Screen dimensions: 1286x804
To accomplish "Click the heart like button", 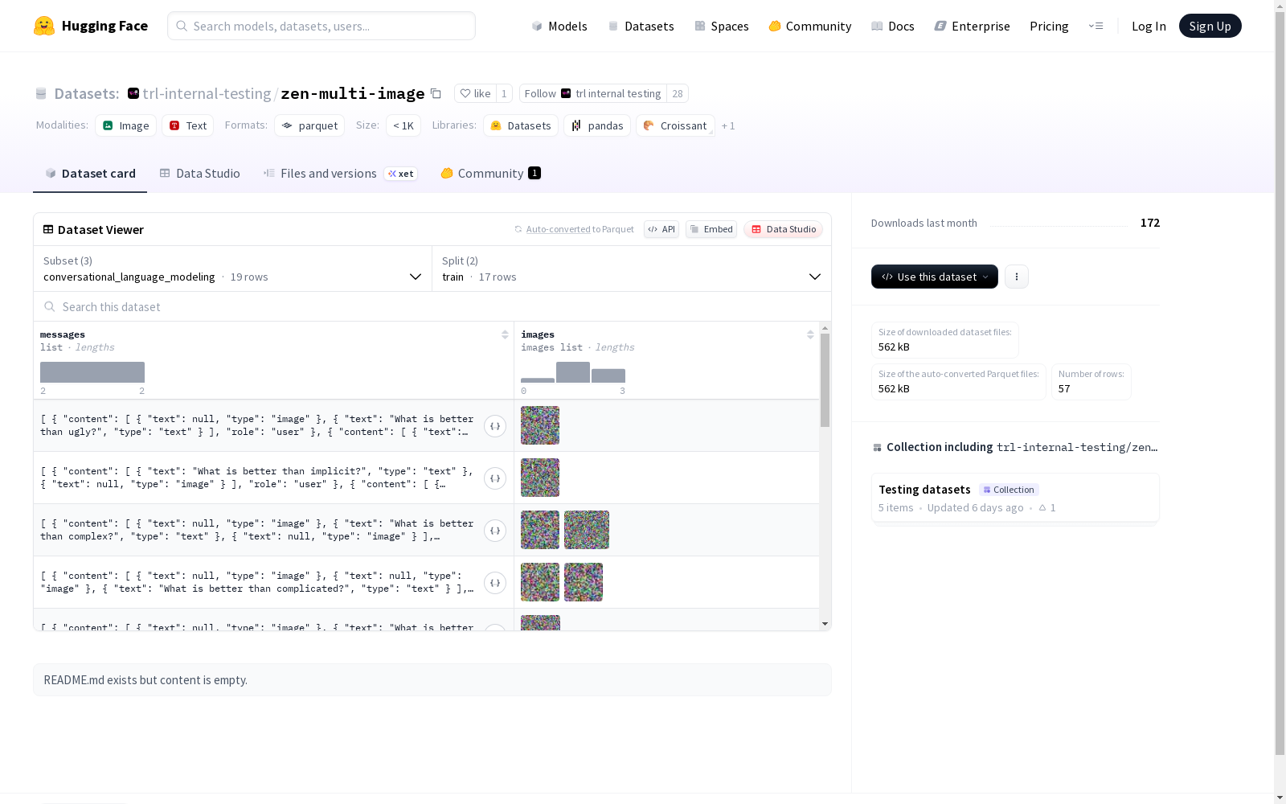I will coord(475,93).
